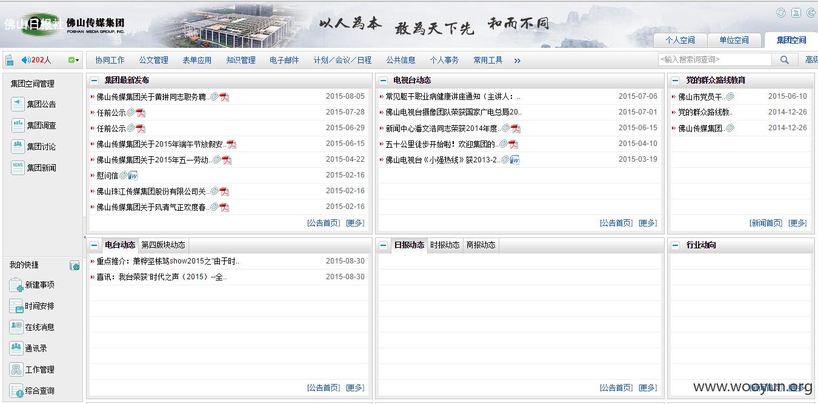
Task: Open the 协同工作 menu
Action: (x=110, y=60)
